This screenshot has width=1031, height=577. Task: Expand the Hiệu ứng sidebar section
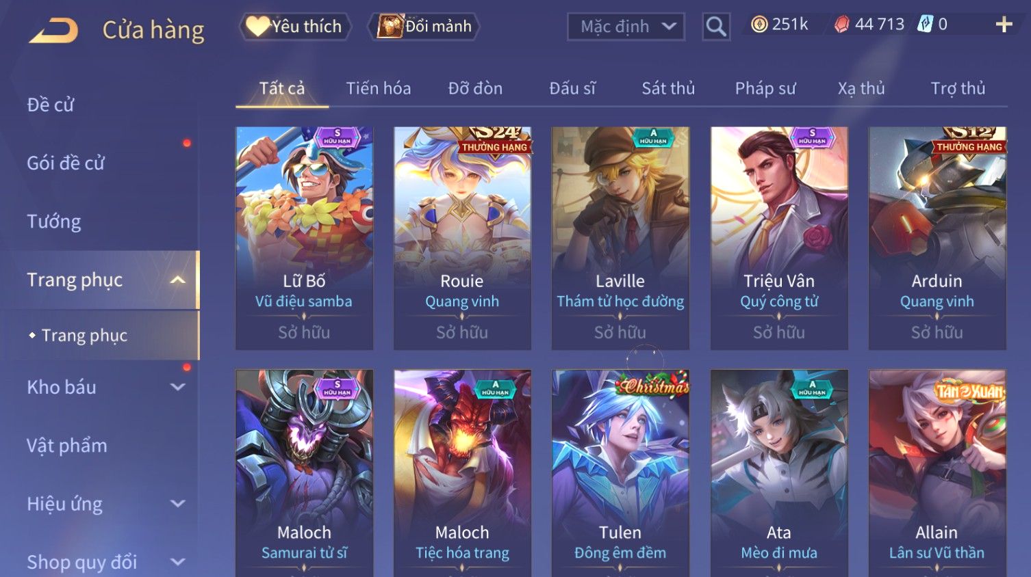coord(178,504)
